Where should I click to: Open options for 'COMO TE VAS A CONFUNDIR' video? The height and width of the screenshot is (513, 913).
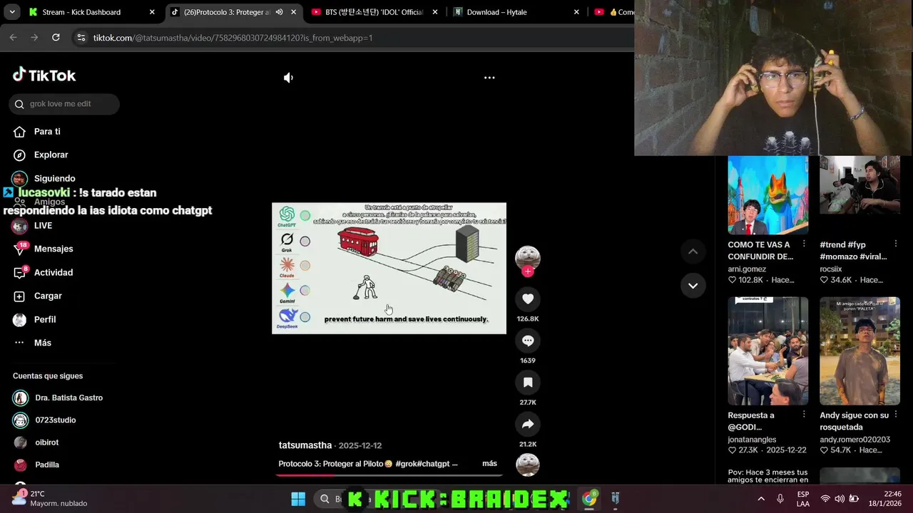point(804,244)
